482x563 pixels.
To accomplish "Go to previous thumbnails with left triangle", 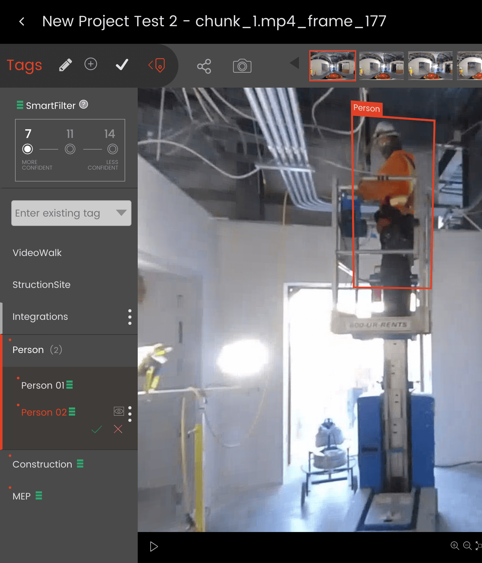I will pyautogui.click(x=294, y=63).
